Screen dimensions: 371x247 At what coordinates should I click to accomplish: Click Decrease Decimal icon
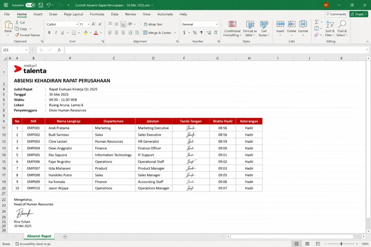pos(216,33)
